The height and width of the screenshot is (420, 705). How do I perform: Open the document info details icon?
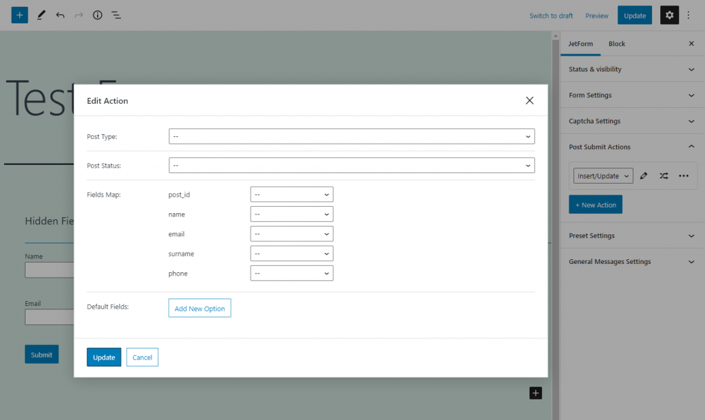tap(98, 15)
